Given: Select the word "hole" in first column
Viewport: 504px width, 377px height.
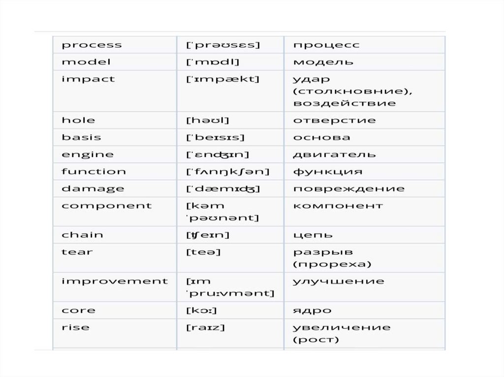Looking at the screenshot, I should (x=79, y=120).
